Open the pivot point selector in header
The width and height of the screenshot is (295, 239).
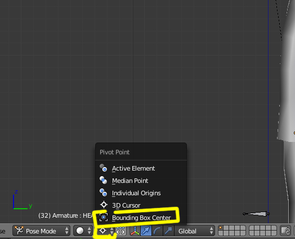pyautogui.click(x=106, y=231)
